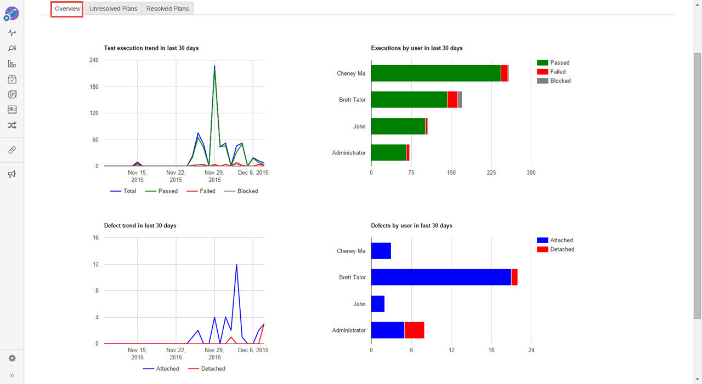This screenshot has width=702, height=384.
Task: Expand the sidebar with double chevron
Action: pos(12,375)
